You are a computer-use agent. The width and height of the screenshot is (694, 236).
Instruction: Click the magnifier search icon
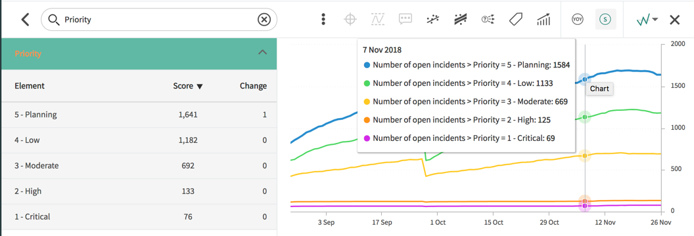click(53, 20)
